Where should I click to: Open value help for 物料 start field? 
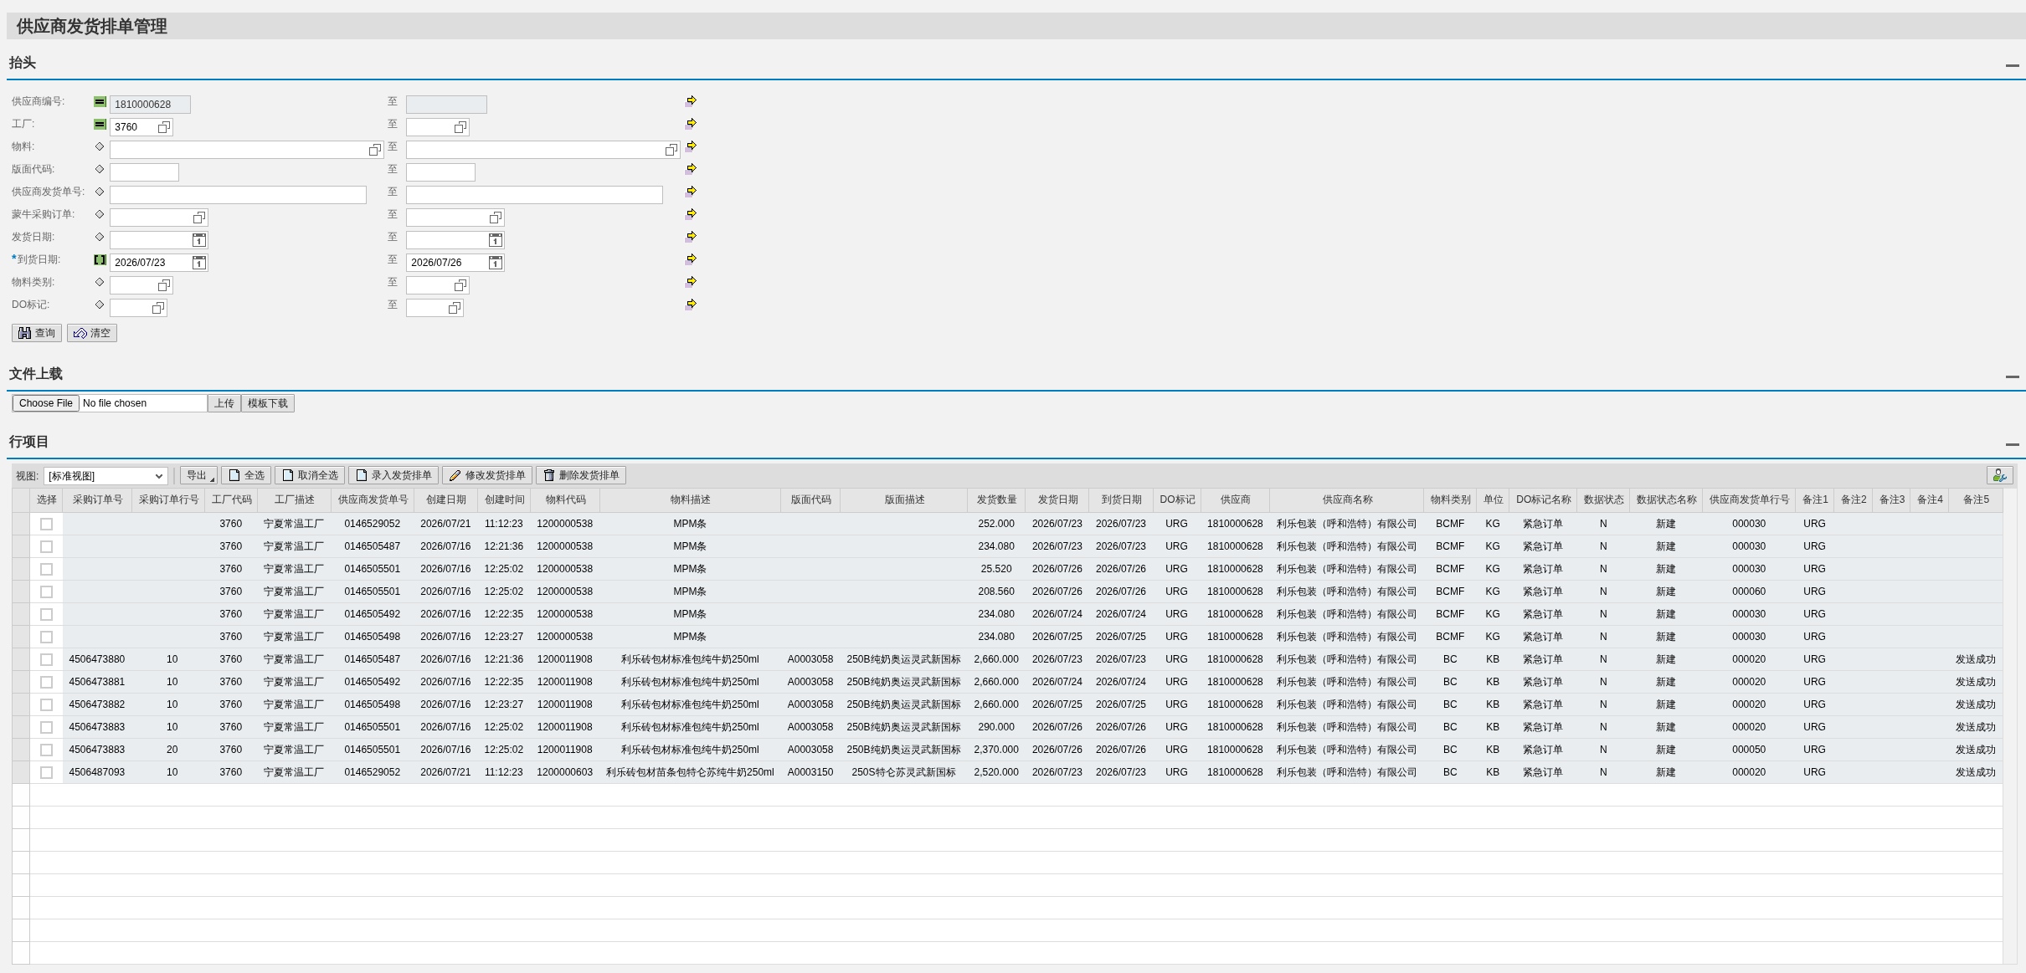click(x=375, y=150)
